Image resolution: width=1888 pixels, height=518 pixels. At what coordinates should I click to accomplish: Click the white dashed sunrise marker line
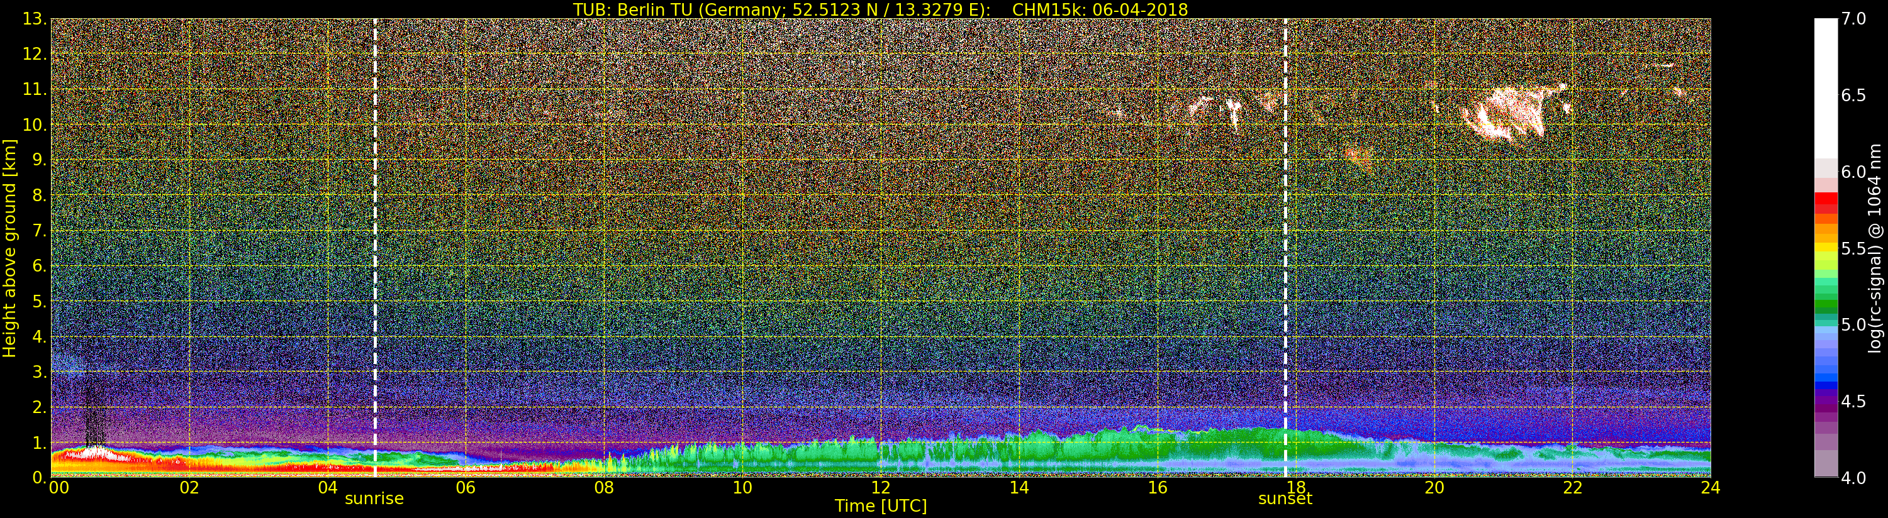(375, 248)
